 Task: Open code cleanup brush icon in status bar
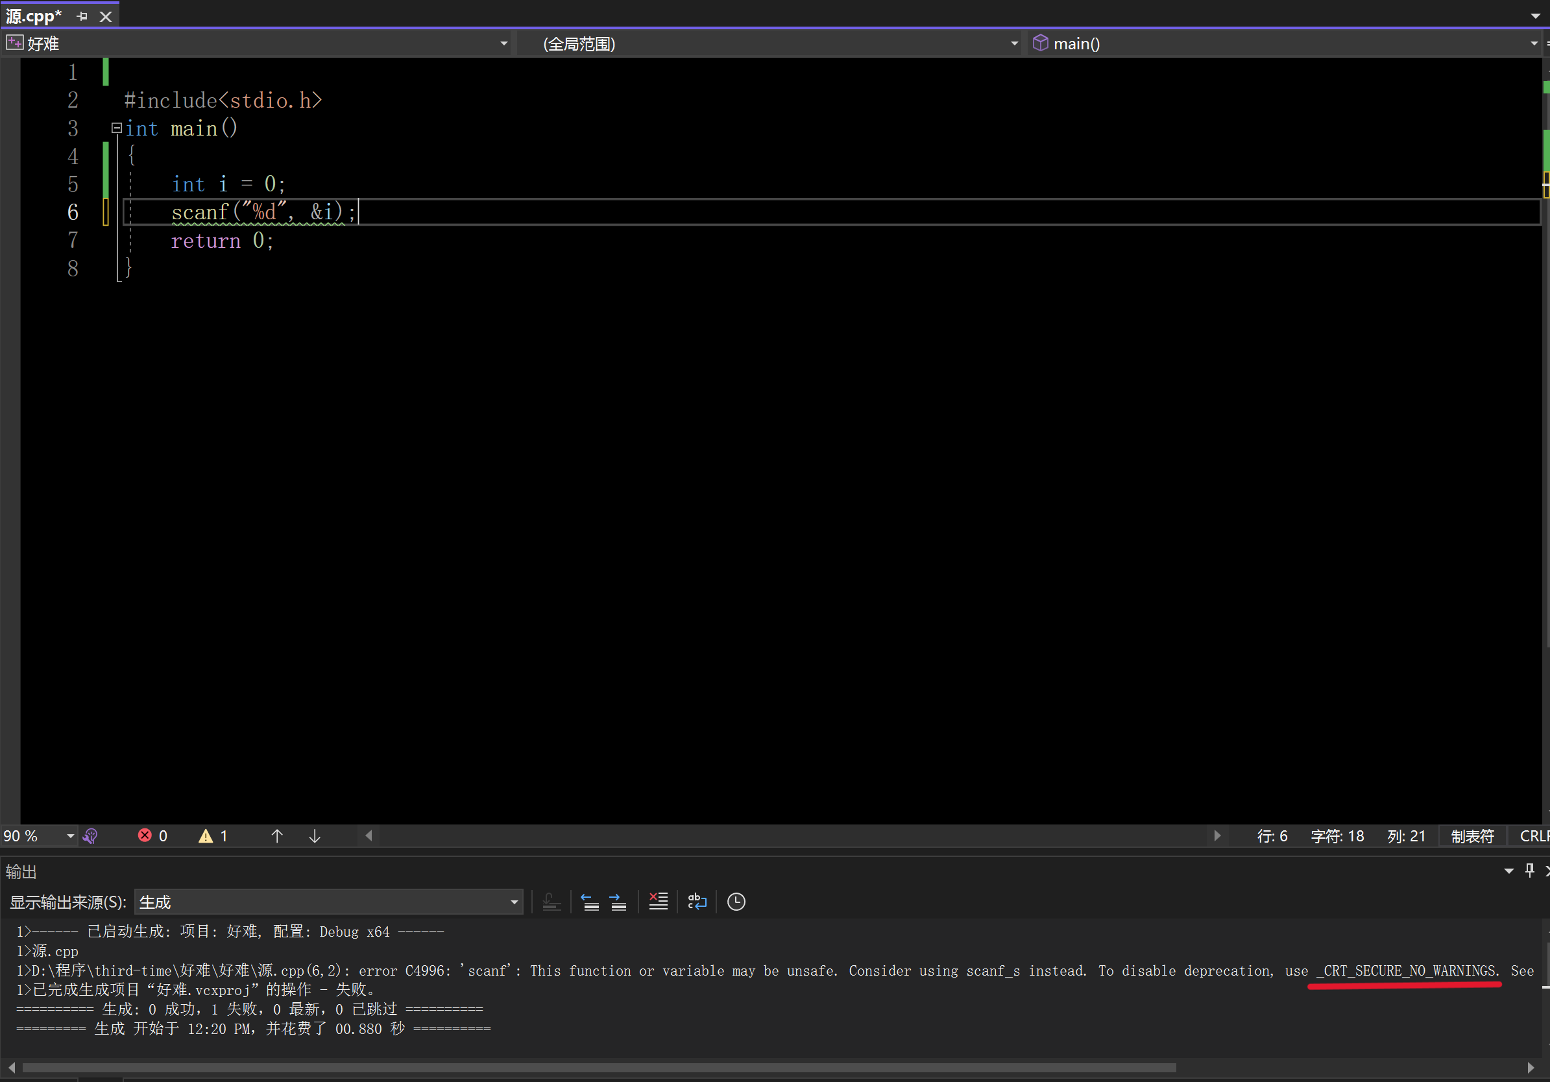coord(90,836)
